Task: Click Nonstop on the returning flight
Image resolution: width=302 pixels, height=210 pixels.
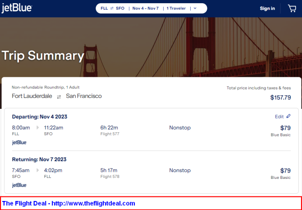Action: pos(180,170)
